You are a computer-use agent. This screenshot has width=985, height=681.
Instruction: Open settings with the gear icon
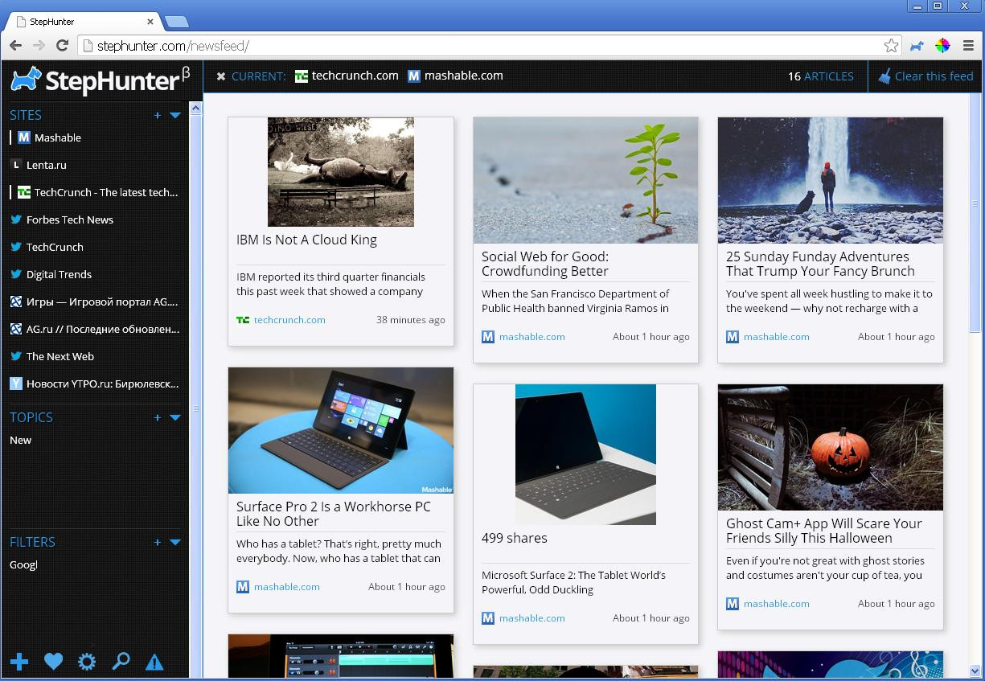click(87, 662)
